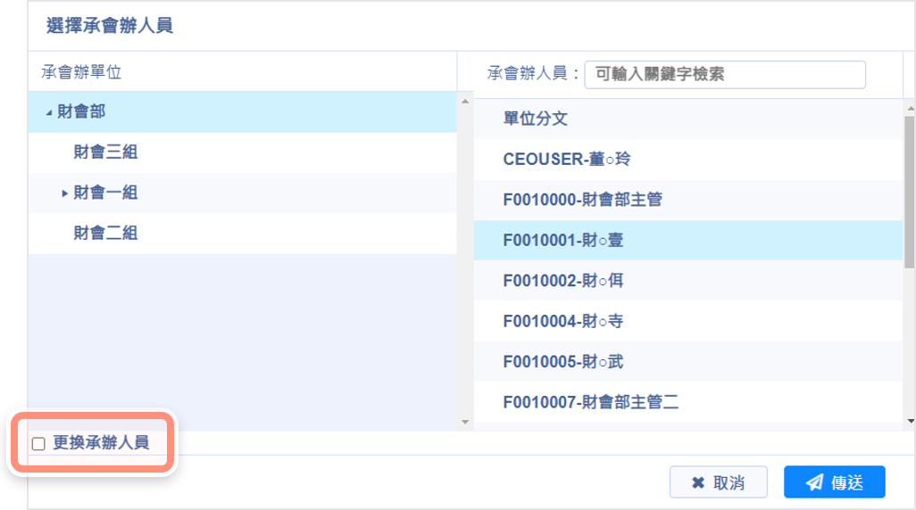Enable the 更換承辦人員 checkbox
Image resolution: width=916 pixels, height=510 pixels.
(38, 444)
